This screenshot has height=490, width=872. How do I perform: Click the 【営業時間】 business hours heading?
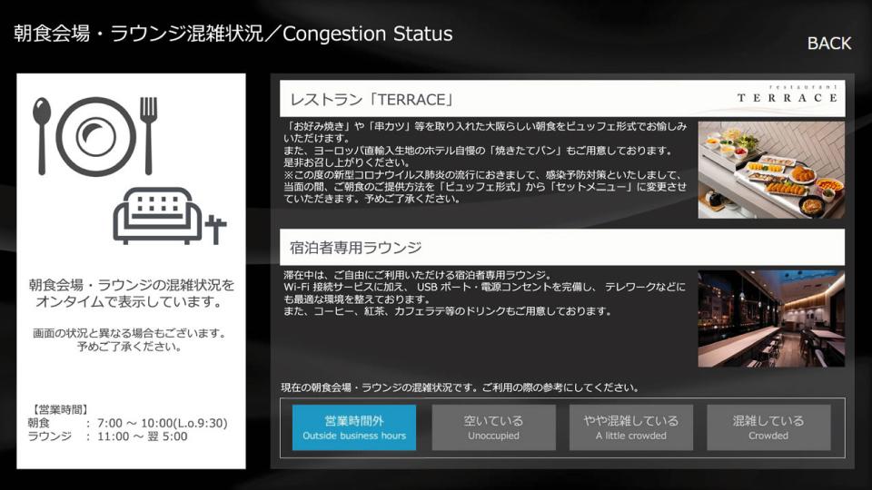pos(60,409)
